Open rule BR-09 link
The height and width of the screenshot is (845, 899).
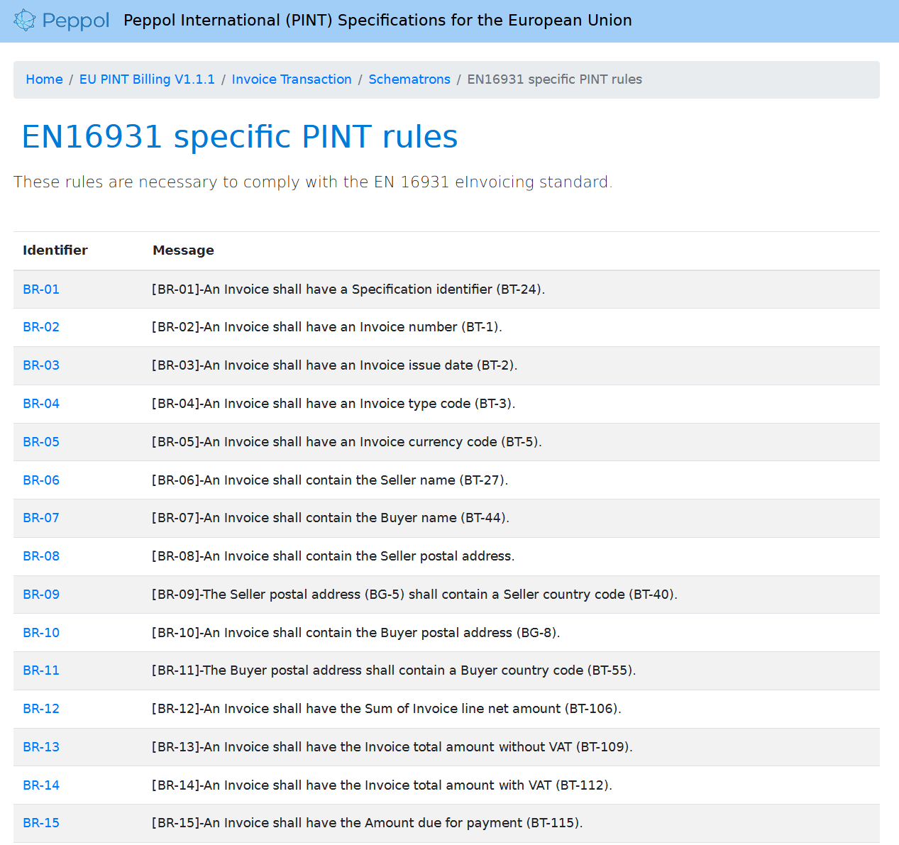pos(41,595)
